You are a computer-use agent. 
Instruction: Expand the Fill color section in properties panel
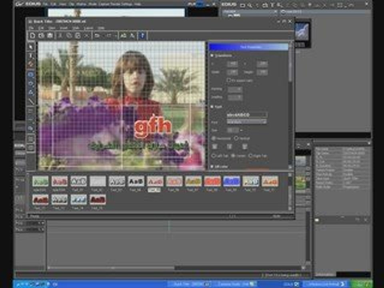(x=212, y=166)
